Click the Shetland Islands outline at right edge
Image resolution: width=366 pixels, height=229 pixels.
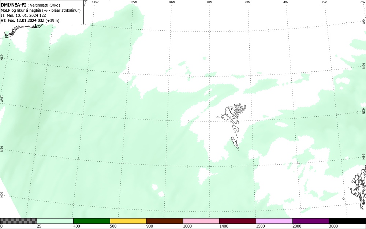point(358,187)
